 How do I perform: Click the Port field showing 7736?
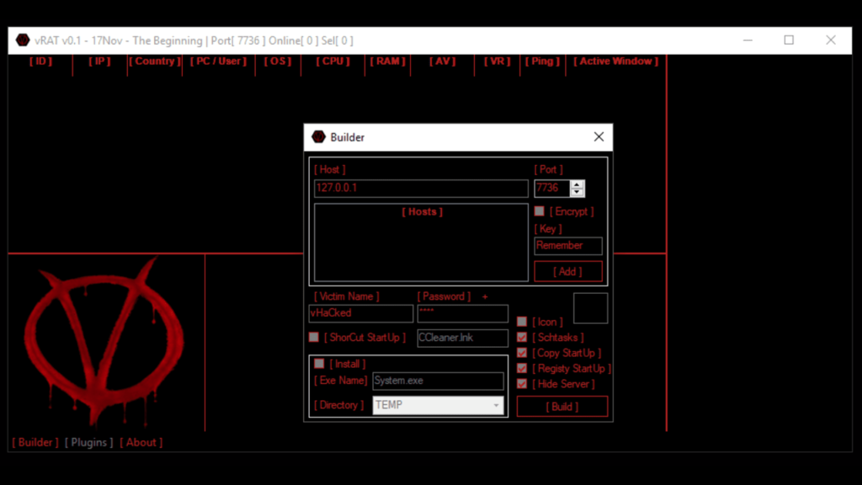pos(552,188)
